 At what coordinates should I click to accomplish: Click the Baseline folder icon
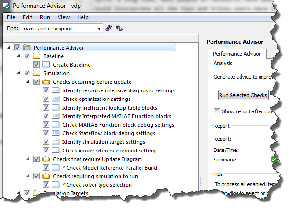point(37,56)
